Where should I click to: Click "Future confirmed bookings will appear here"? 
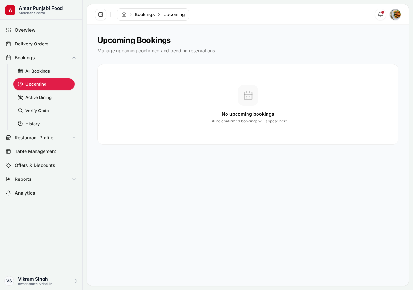click(248, 121)
